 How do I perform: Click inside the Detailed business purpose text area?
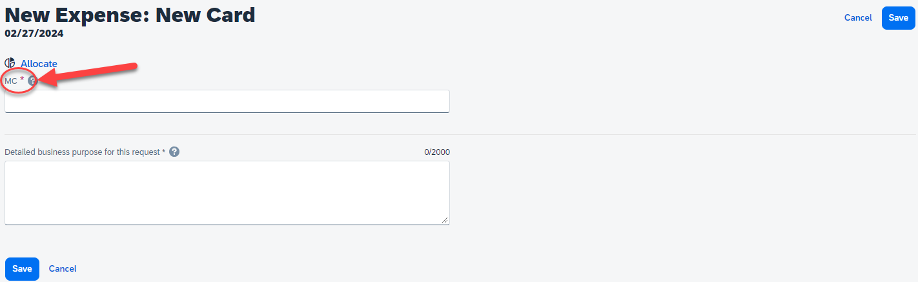pos(227,192)
